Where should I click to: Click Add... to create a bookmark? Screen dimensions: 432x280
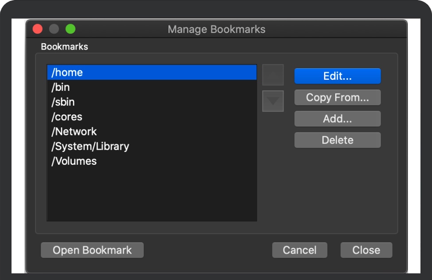(x=337, y=119)
